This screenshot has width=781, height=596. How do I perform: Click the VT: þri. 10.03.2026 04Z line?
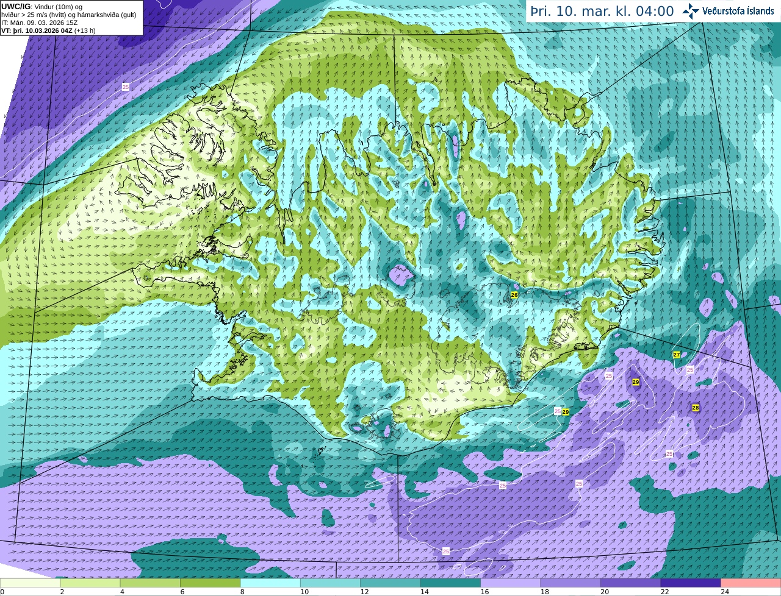point(48,30)
